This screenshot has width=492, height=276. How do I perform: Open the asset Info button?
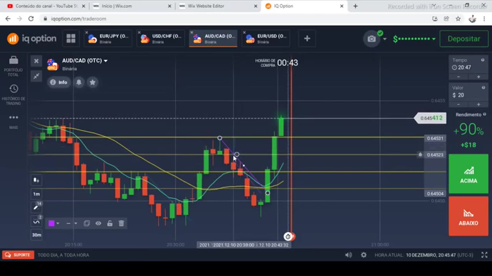coord(59,82)
